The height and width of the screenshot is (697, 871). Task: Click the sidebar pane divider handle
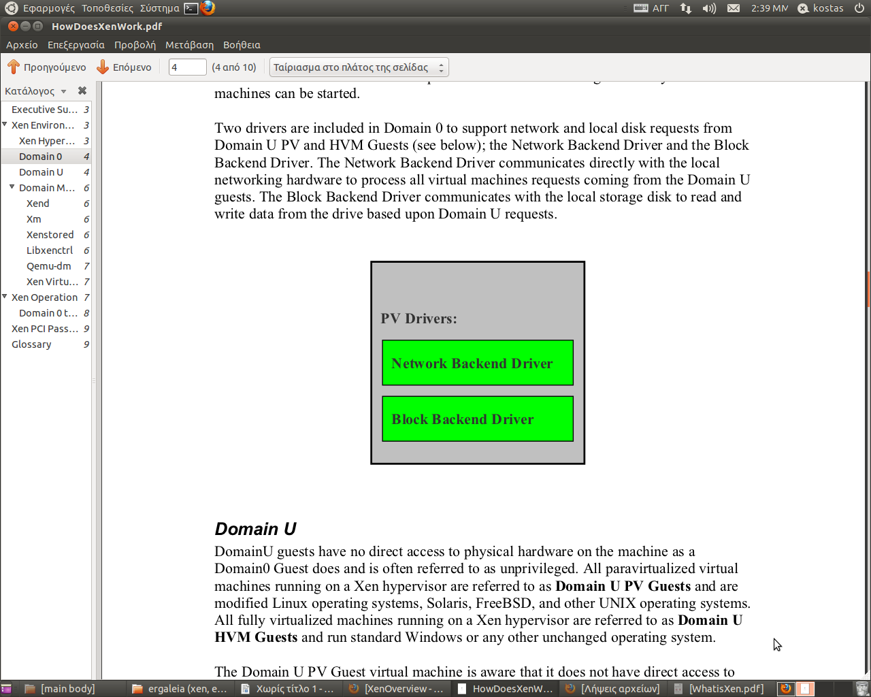94,381
